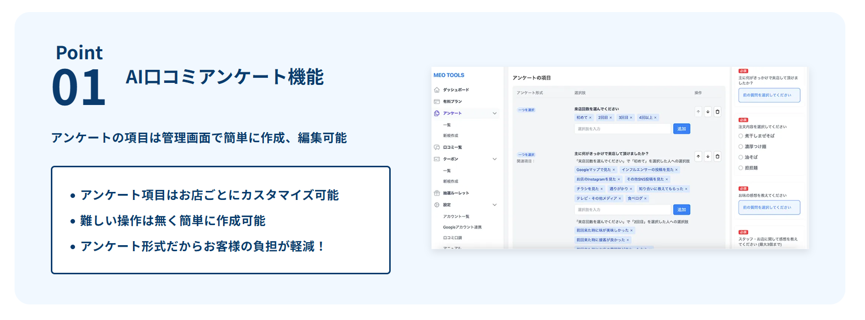Select the 濃厚つけ麺 radio option
This screenshot has width=865, height=320.
tap(741, 147)
